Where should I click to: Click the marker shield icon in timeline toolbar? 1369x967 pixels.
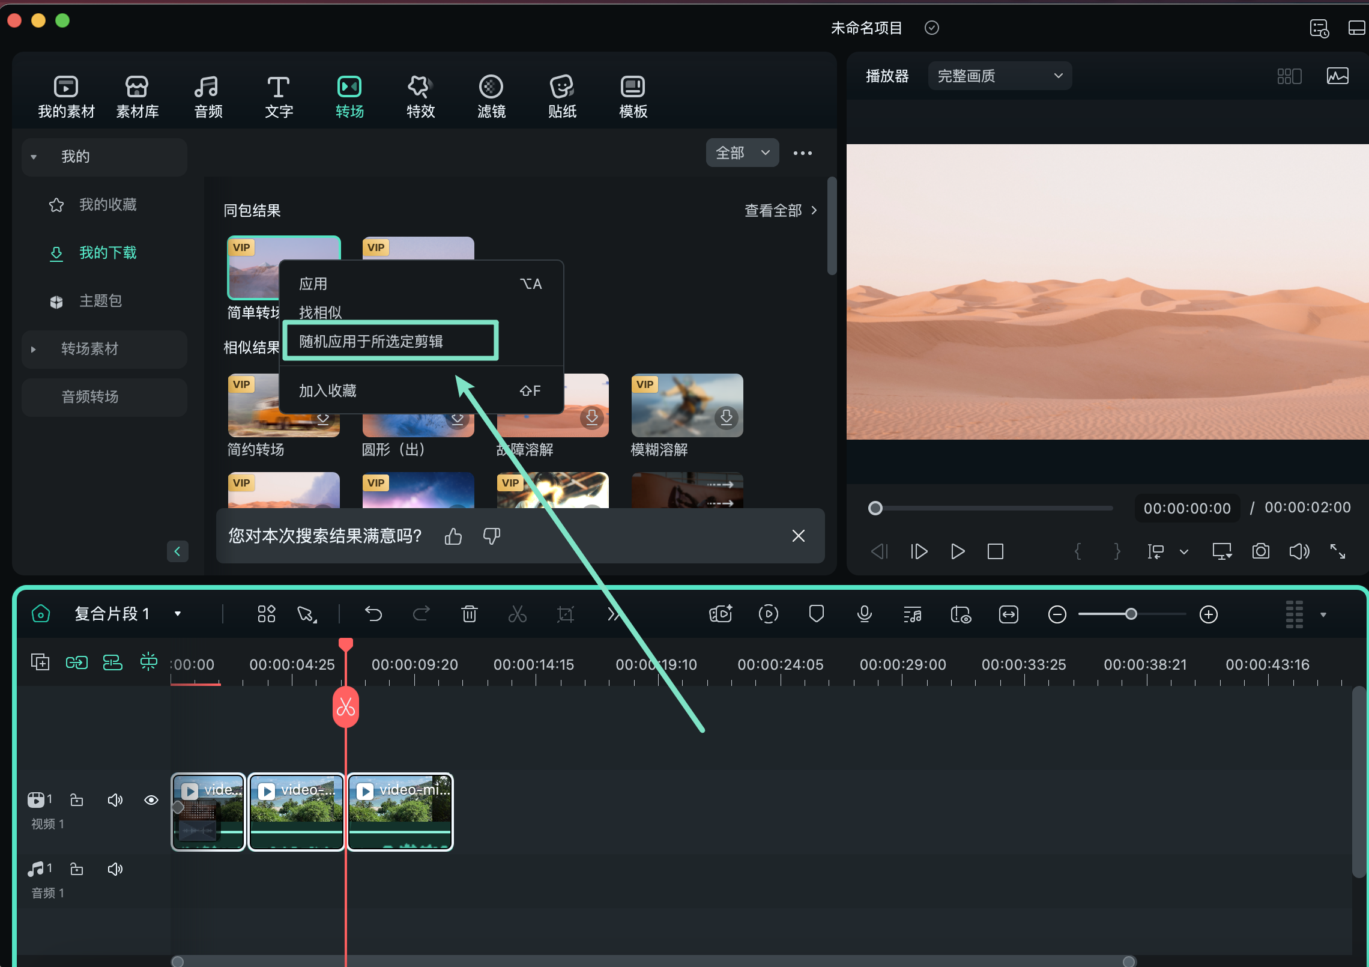click(816, 614)
